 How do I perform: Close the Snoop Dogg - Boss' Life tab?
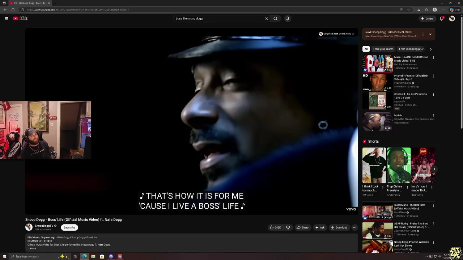click(49, 3)
